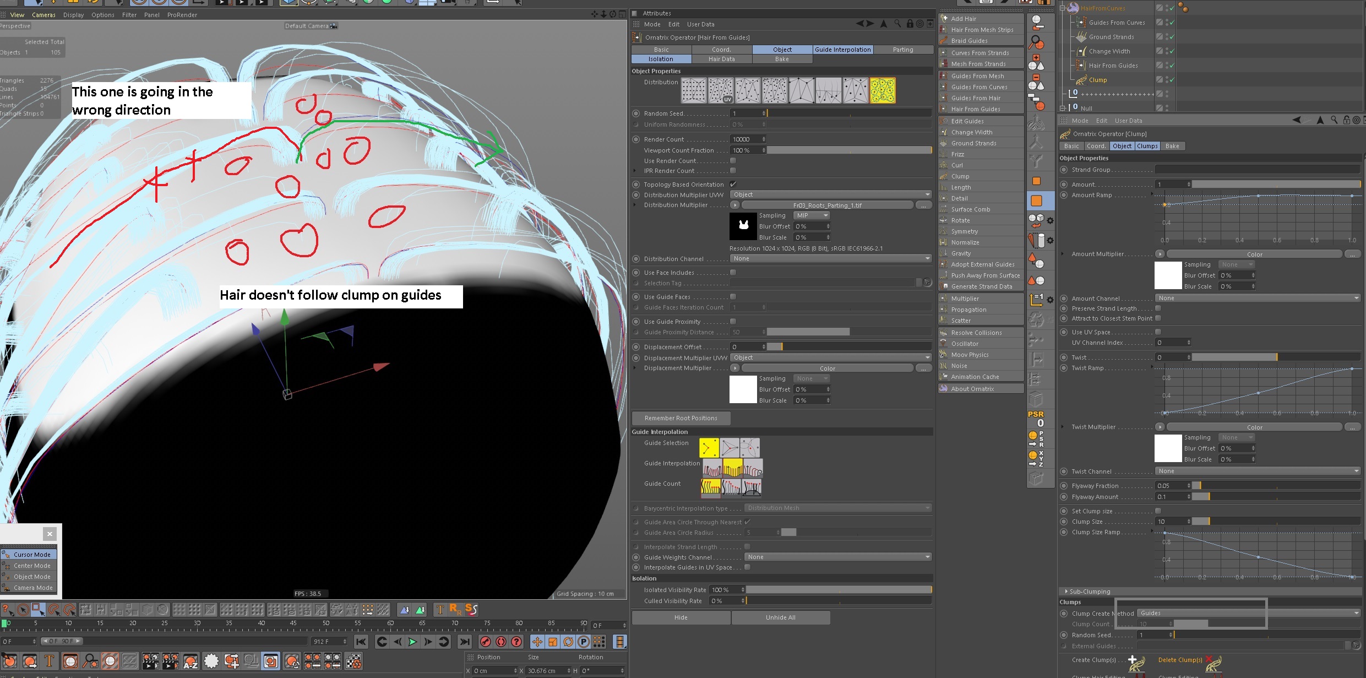The height and width of the screenshot is (678, 1366).
Task: Open the Cameras viewport menu
Action: 43,15
